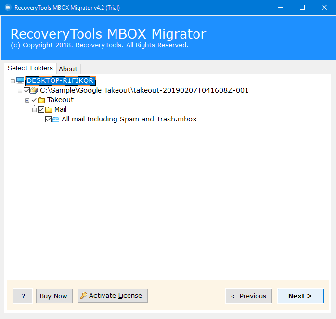Close the MBOX Migrator window
Image resolution: width=336 pixels, height=319 pixels.
pyautogui.click(x=324, y=8)
